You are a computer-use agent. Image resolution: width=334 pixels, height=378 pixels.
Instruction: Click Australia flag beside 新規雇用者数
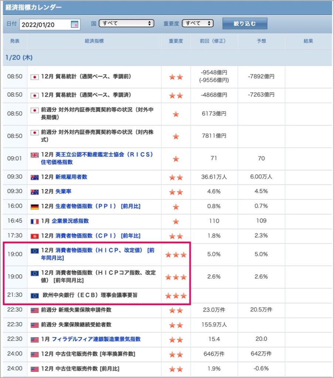tap(34, 178)
